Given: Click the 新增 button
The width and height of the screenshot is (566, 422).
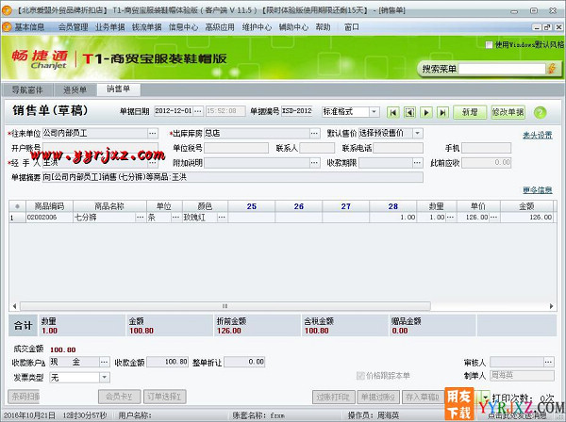Looking at the screenshot, I should [x=470, y=112].
